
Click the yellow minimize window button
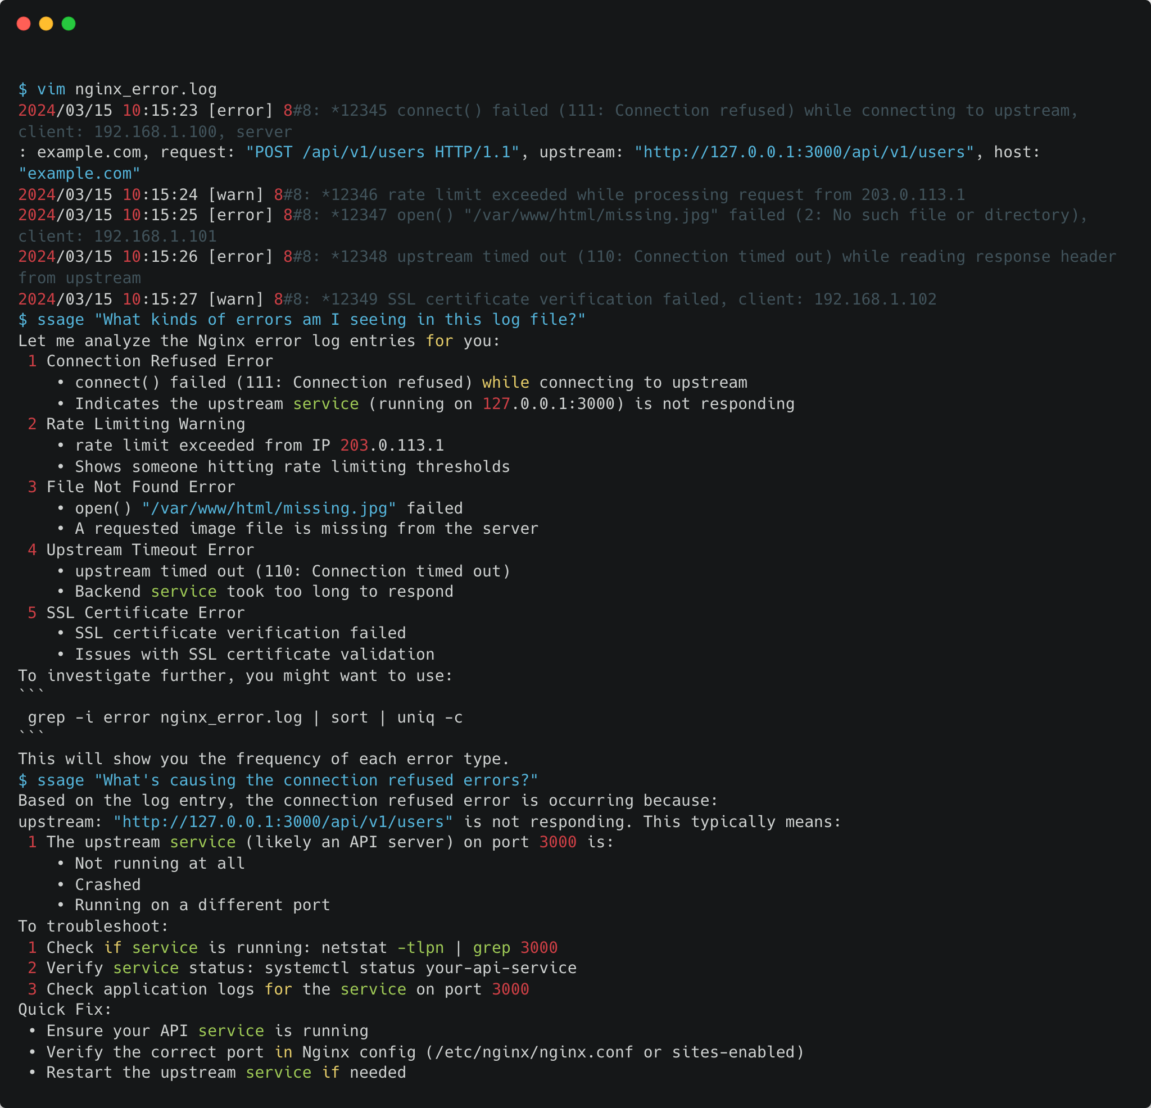46,24
